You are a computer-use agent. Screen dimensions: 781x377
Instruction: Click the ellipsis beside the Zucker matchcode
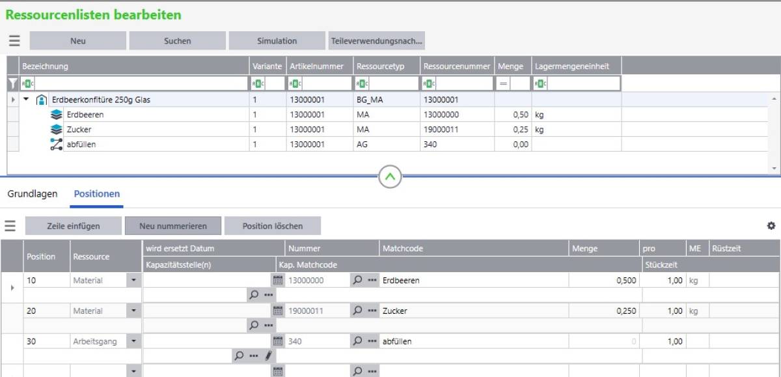tap(372, 311)
